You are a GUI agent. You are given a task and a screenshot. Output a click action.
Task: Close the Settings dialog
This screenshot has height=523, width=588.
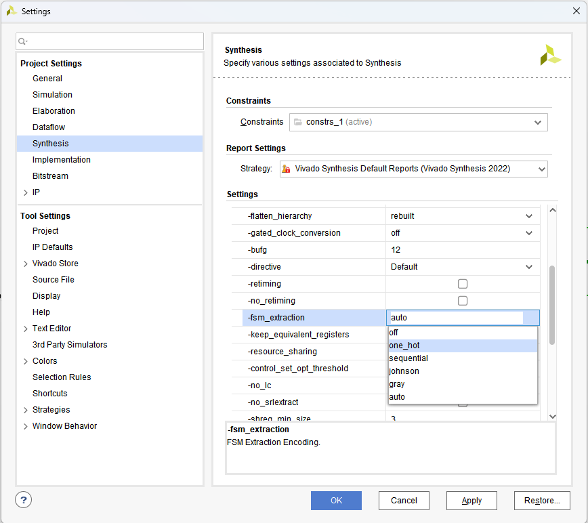pos(576,11)
